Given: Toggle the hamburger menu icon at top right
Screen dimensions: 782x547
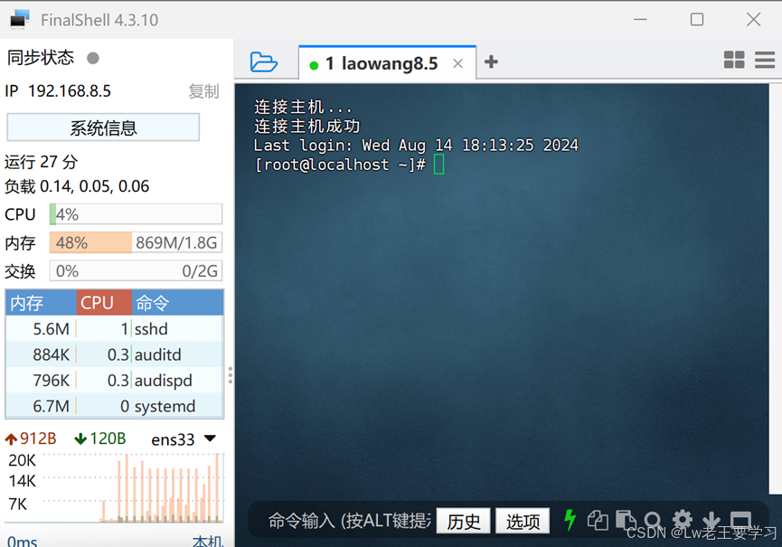Looking at the screenshot, I should 764,59.
